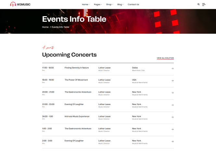Click arrow for the 1:00 - 2:00 event

coord(172,130)
